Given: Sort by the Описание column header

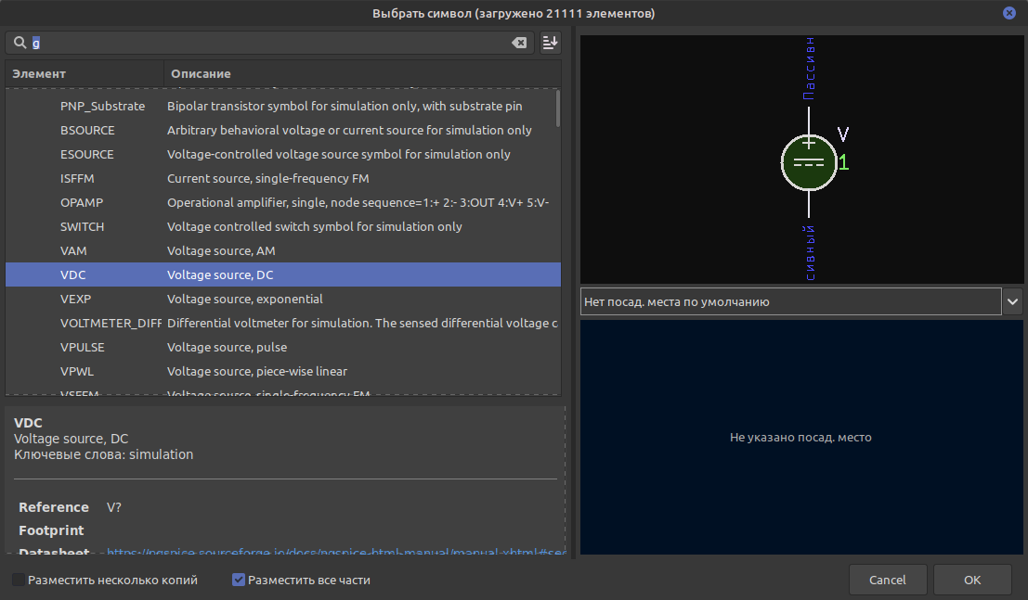Looking at the screenshot, I should (362, 73).
